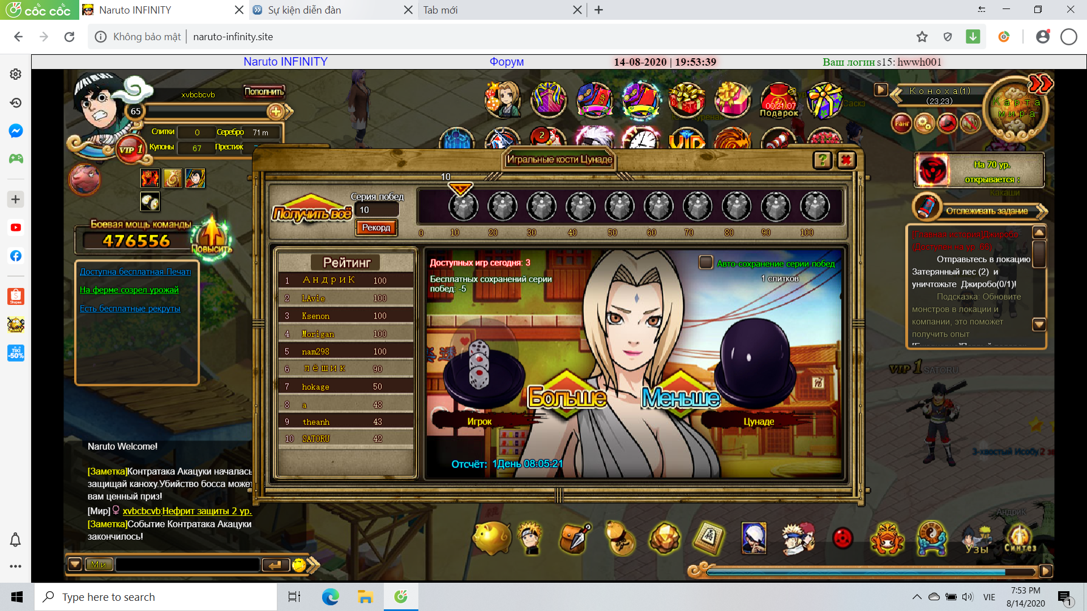Click the help question mark in dice window
This screenshot has width=1087, height=611.
823,160
